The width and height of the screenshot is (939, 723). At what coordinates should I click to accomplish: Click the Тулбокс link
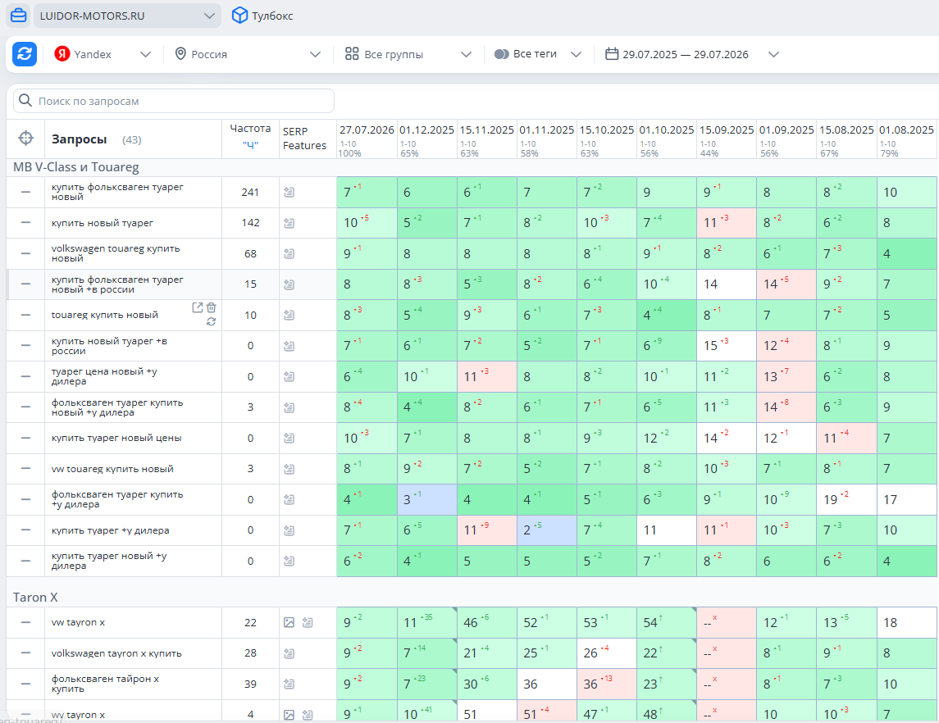point(272,16)
